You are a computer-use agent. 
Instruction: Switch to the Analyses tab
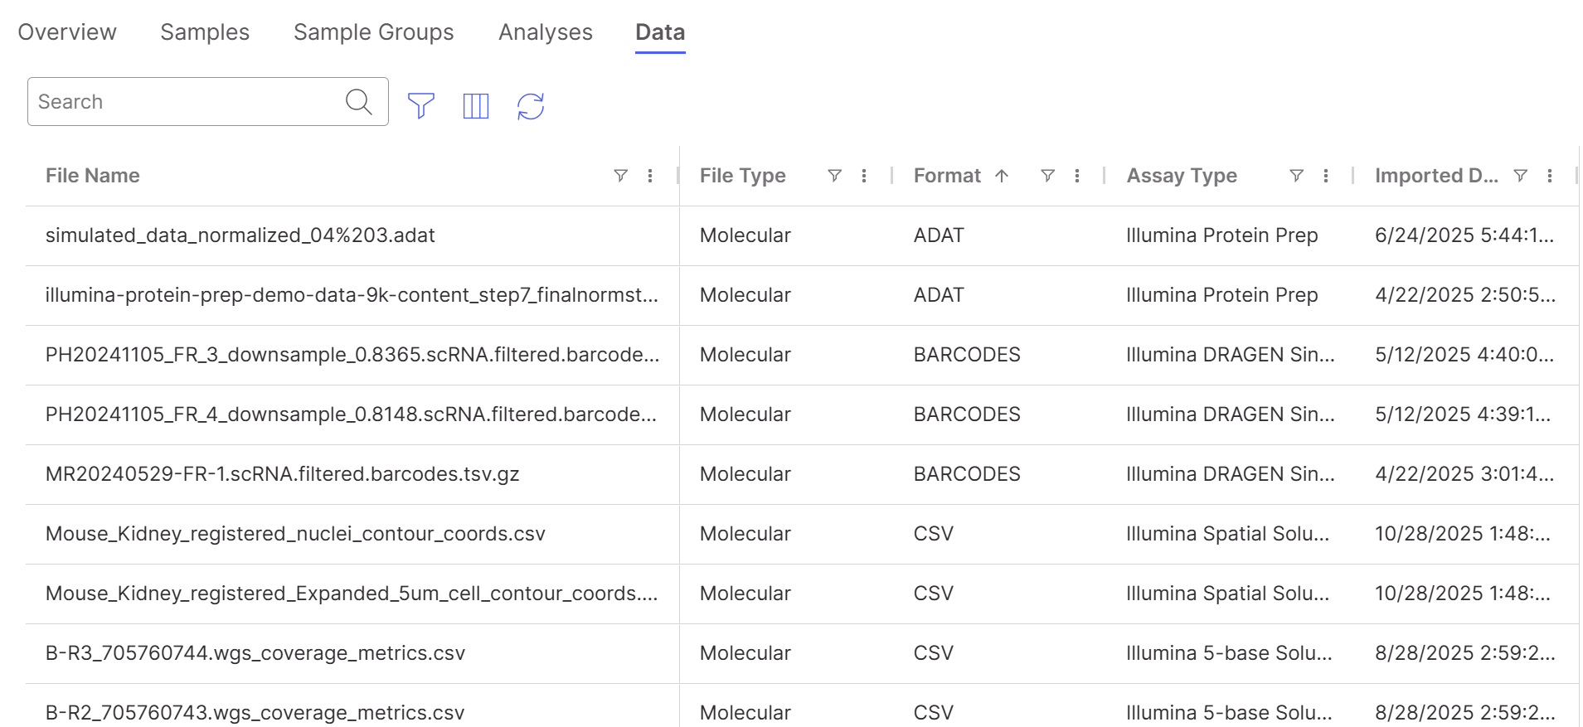pyautogui.click(x=545, y=32)
